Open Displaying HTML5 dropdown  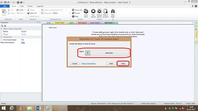pyautogui.click(x=69, y=13)
